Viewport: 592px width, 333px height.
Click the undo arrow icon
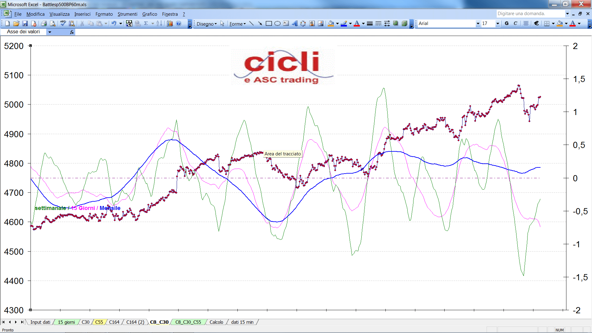point(114,23)
